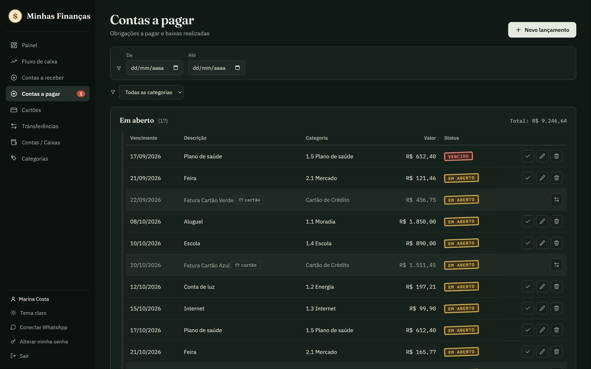Mark Conta de luz as paid
The image size is (591, 369).
coord(527,287)
